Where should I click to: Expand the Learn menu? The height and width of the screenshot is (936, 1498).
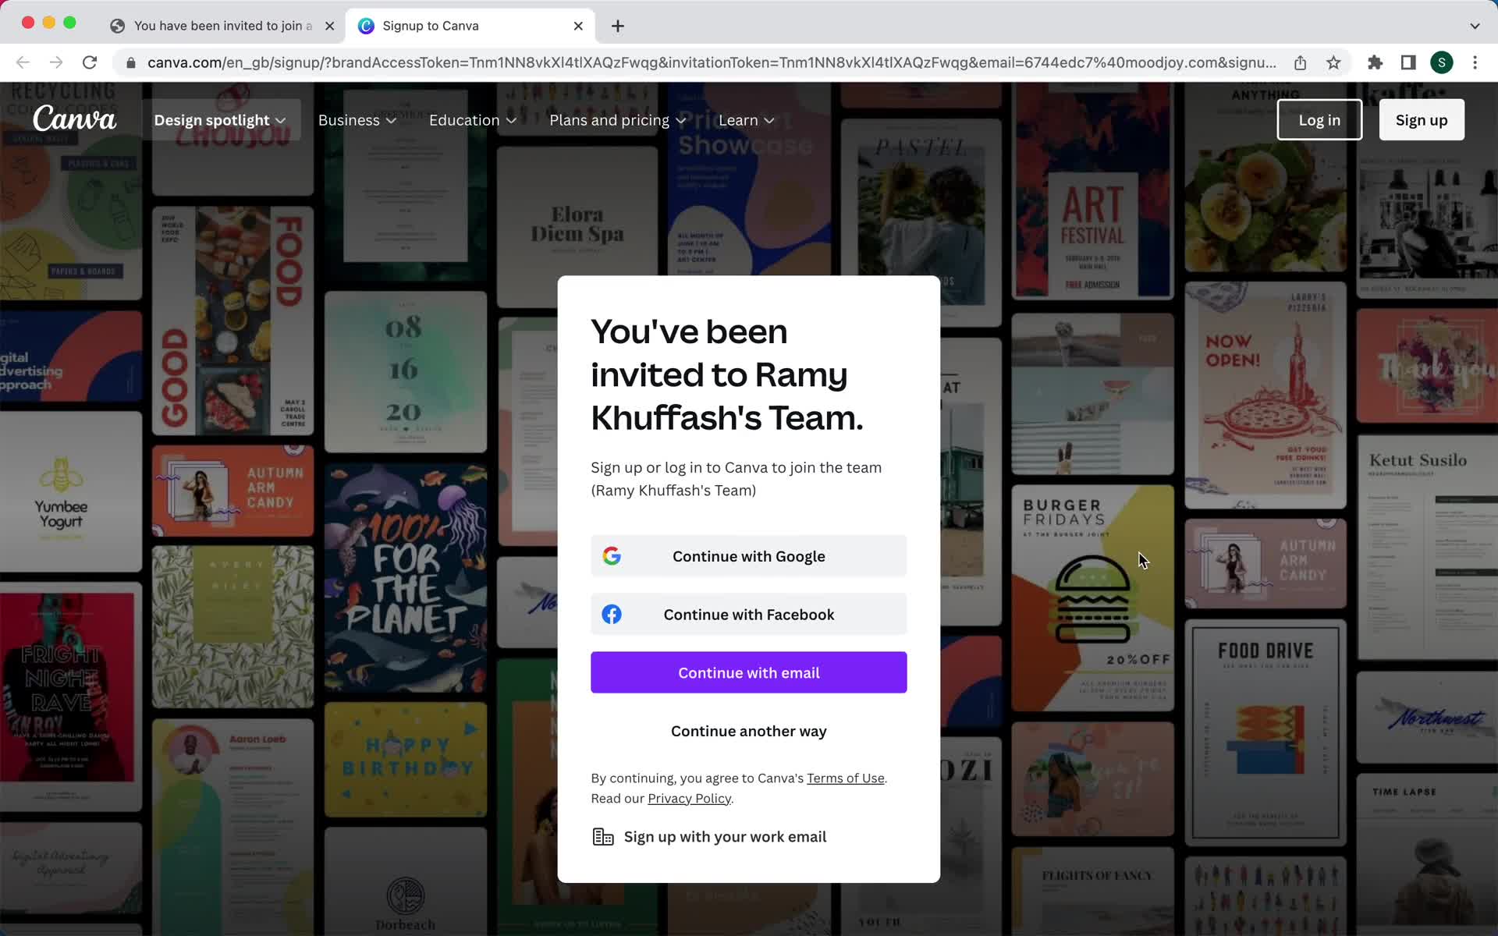click(747, 120)
